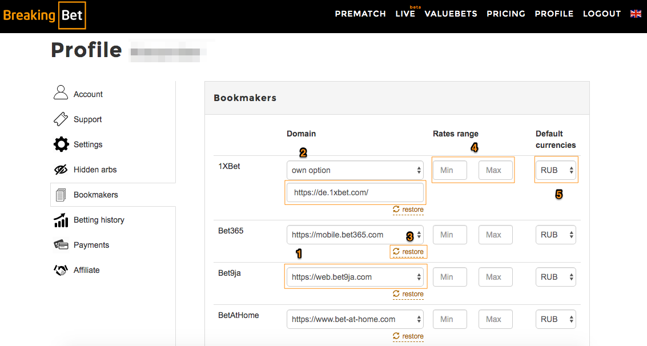Focus the 1XBet Min rate field
This screenshot has width=647, height=346.
click(x=450, y=170)
